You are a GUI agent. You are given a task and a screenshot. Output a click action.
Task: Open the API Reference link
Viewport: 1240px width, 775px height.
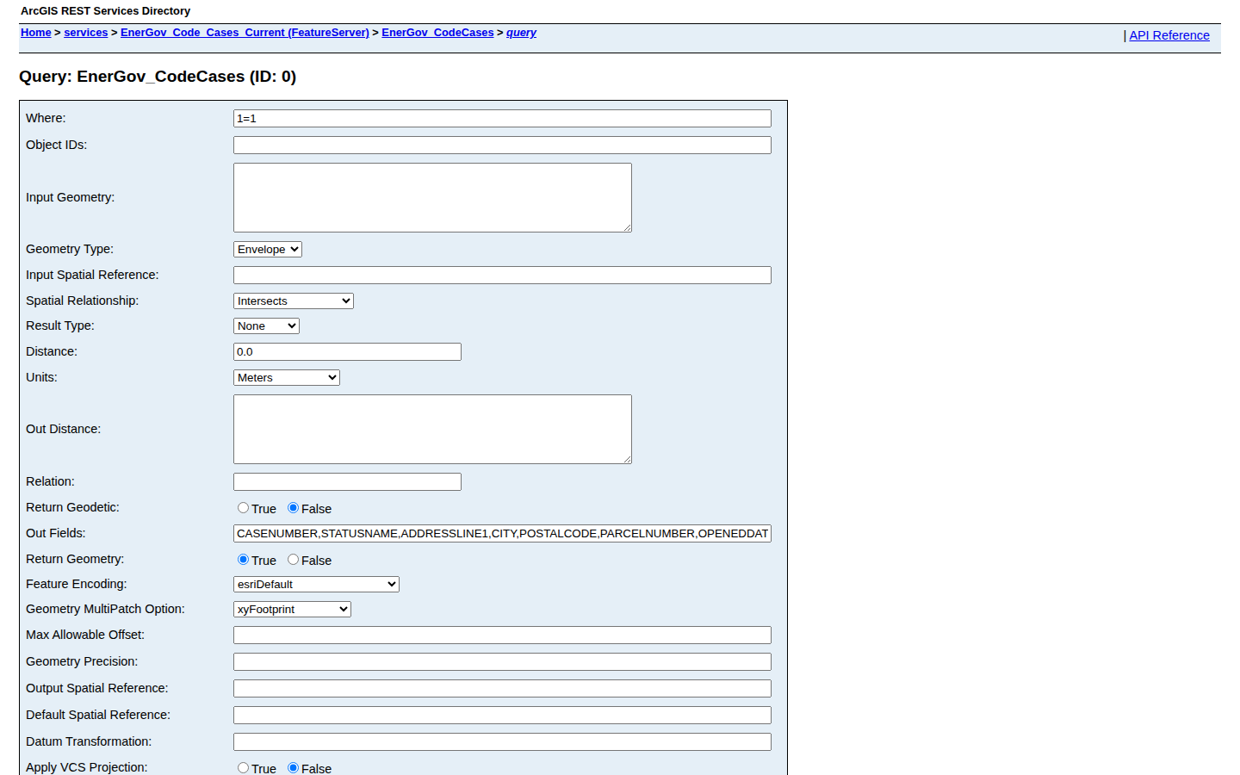1169,35
